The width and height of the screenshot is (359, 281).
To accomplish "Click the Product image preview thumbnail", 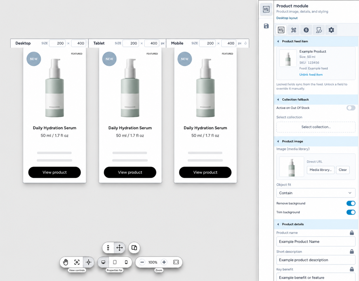I will tap(292, 167).
